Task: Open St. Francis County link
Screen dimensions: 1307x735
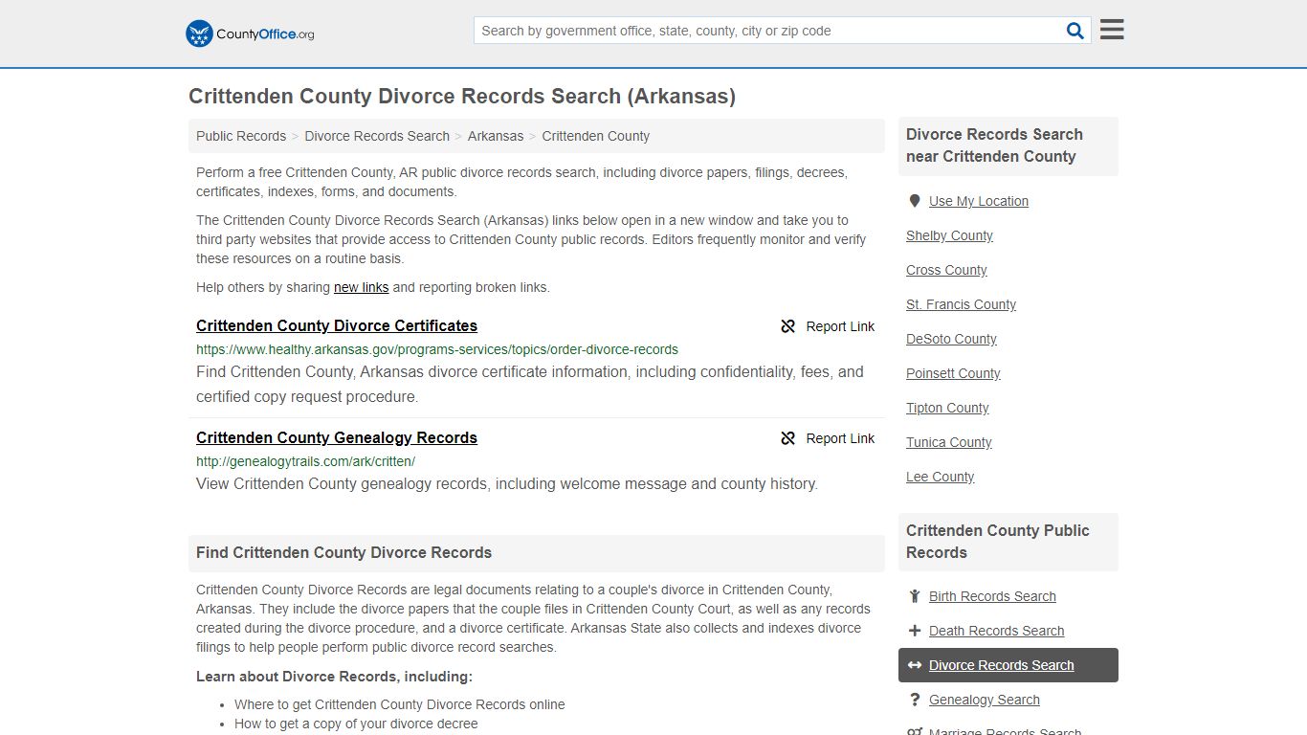Action: click(961, 304)
